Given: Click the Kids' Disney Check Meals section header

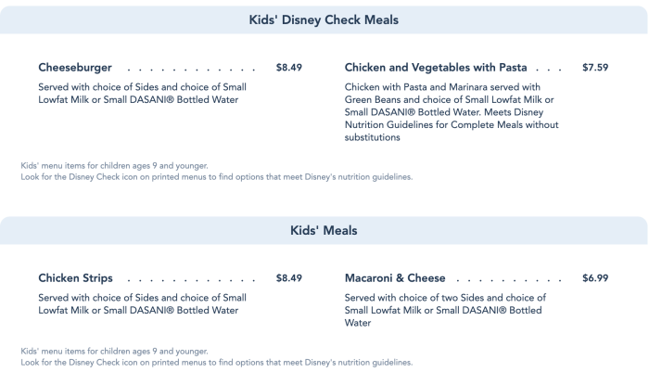Looking at the screenshot, I should pyautogui.click(x=324, y=19).
